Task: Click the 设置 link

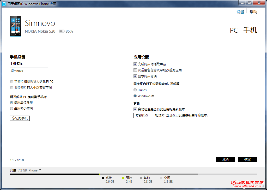Action: (x=240, y=12)
